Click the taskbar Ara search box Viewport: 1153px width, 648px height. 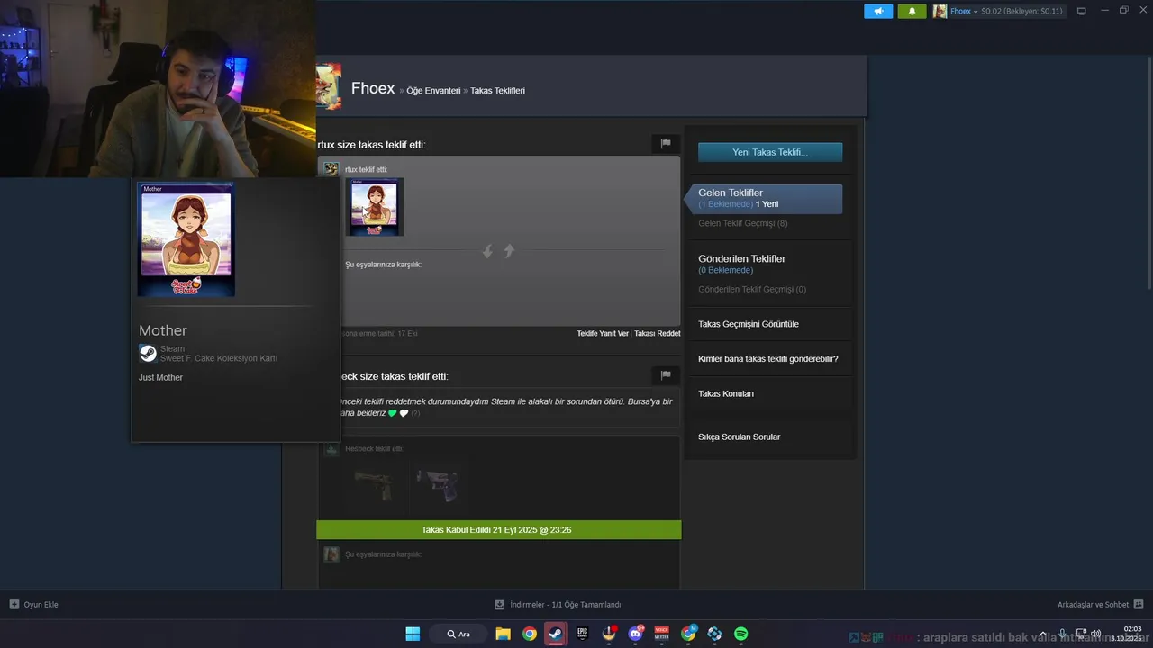click(460, 634)
